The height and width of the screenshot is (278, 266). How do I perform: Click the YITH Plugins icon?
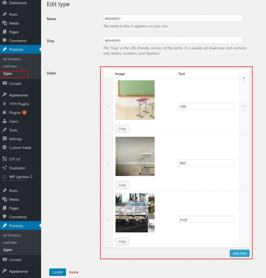click(x=5, y=104)
